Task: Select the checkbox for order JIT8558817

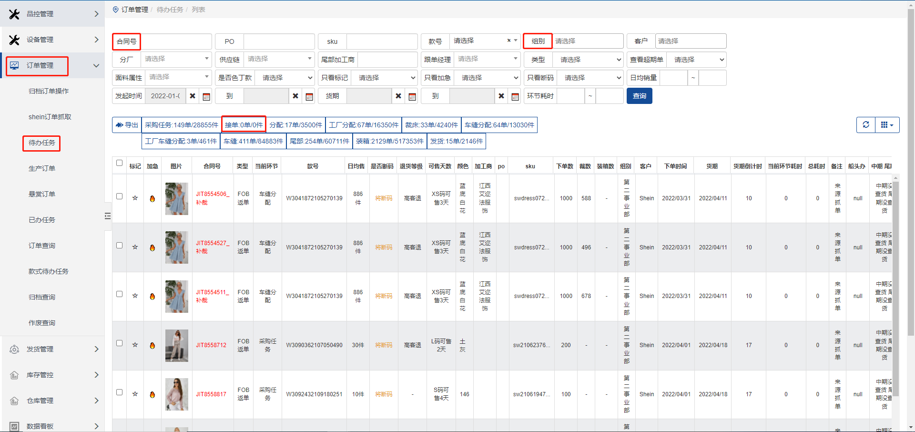Action: [120, 392]
